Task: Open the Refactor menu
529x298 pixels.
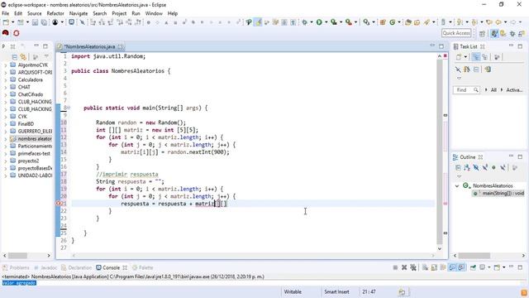Action: tap(55, 13)
